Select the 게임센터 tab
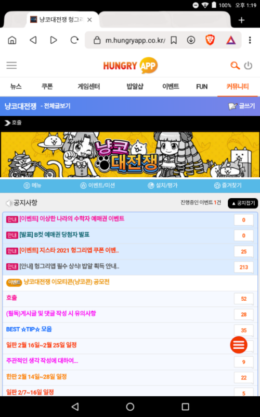Viewport: 260px width, 417px height. 89,87
